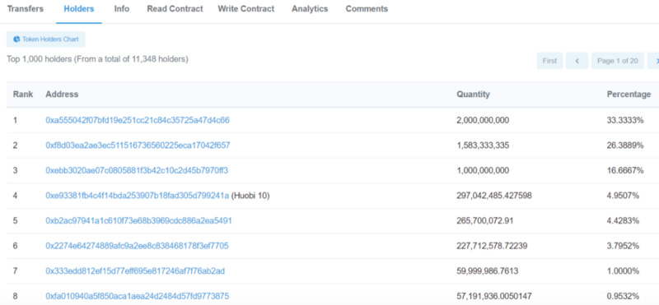The height and width of the screenshot is (305, 659).
Task: Click the 4.4283% percentage cell
Action: pos(623,220)
